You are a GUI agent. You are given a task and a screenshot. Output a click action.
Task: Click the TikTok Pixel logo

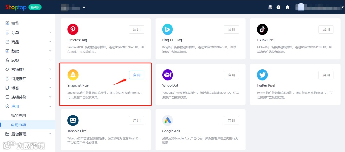(x=262, y=29)
